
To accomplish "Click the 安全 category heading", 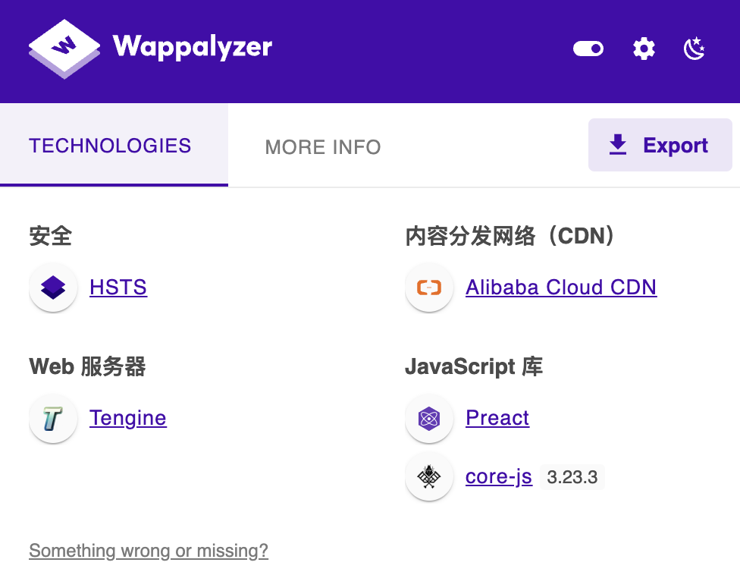I will point(51,236).
